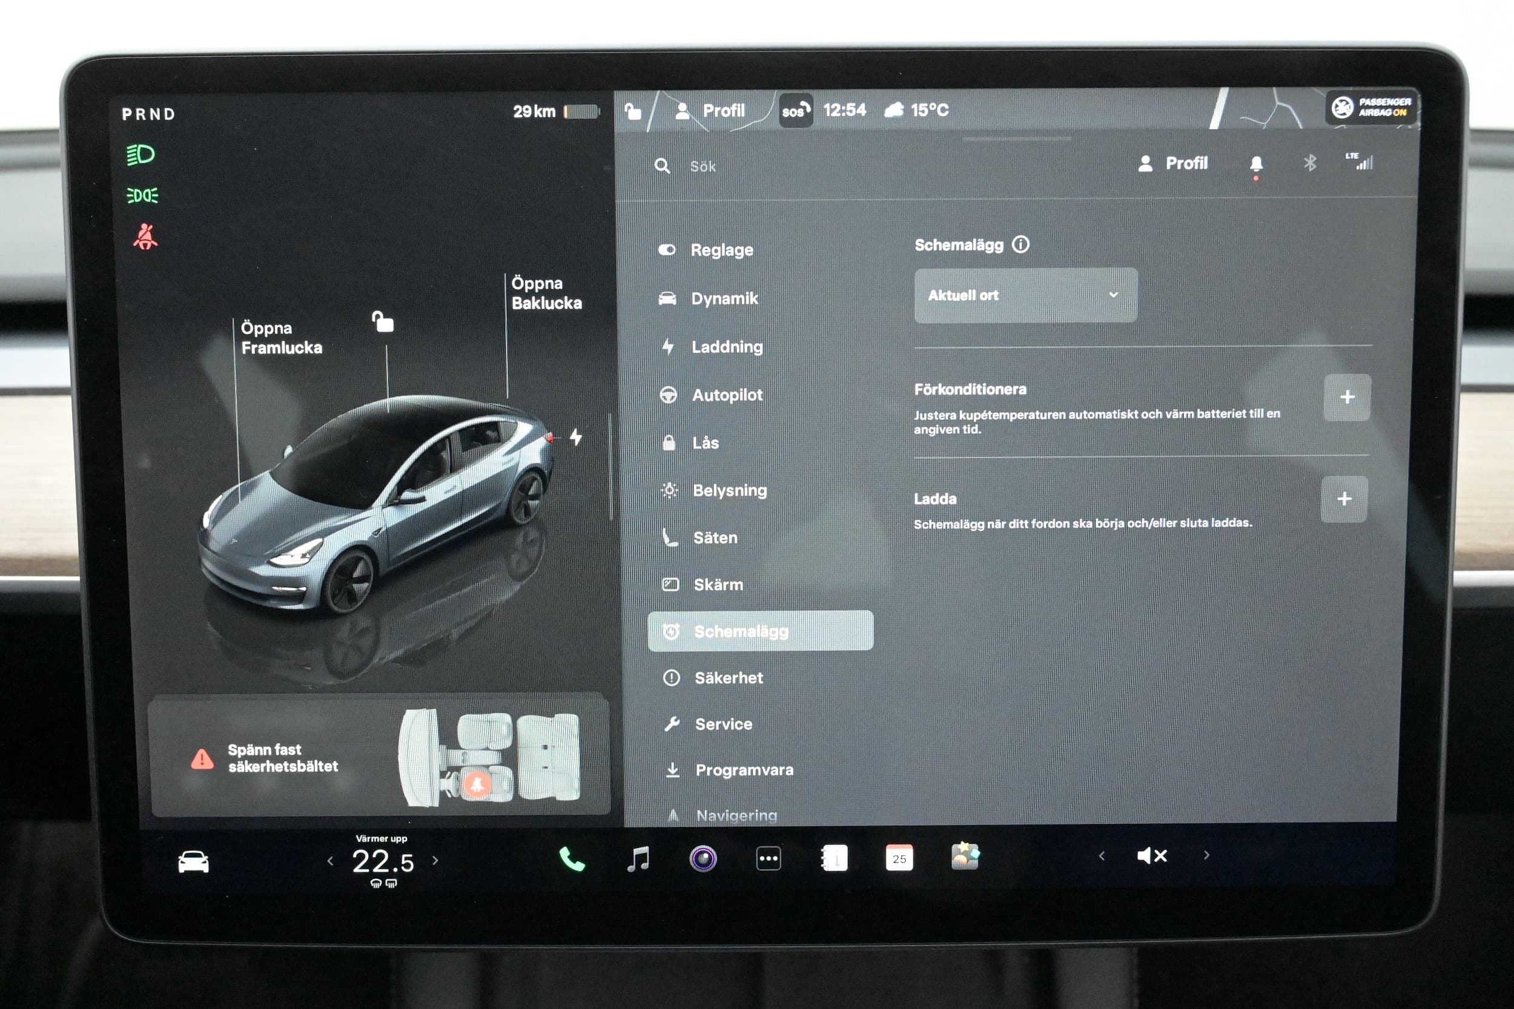Open the owner's manual notebook icon
The height and width of the screenshot is (1009, 1514).
[835, 858]
